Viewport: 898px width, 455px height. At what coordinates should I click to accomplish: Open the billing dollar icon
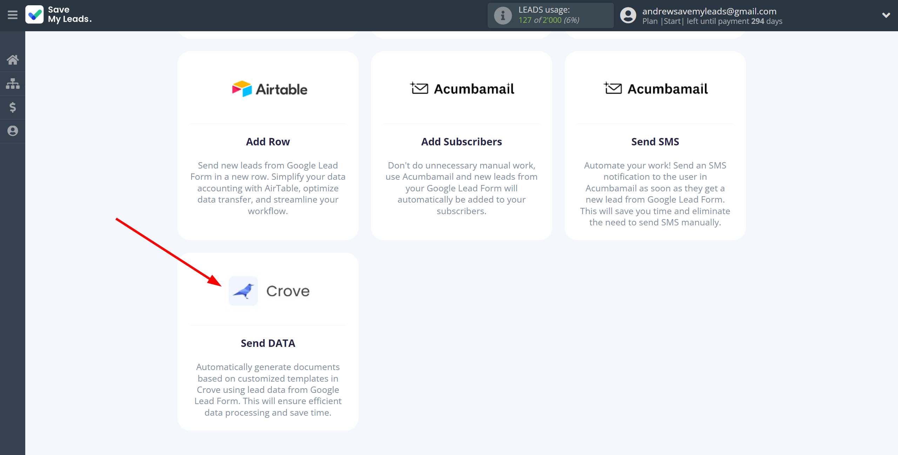pos(13,107)
